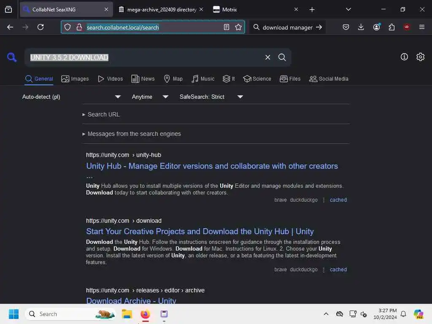Switch to News category
Screen dimensions: 432x324
(x=143, y=79)
